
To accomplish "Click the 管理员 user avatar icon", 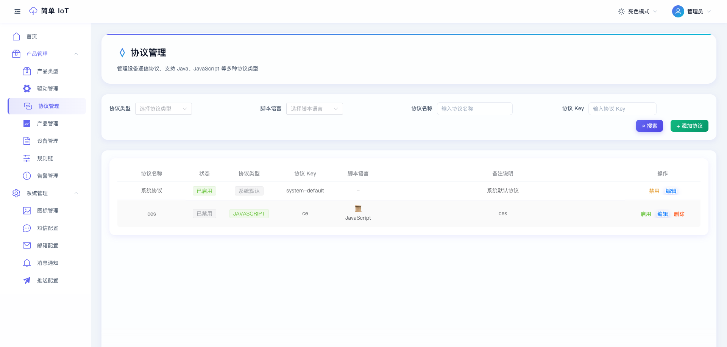I will [678, 11].
